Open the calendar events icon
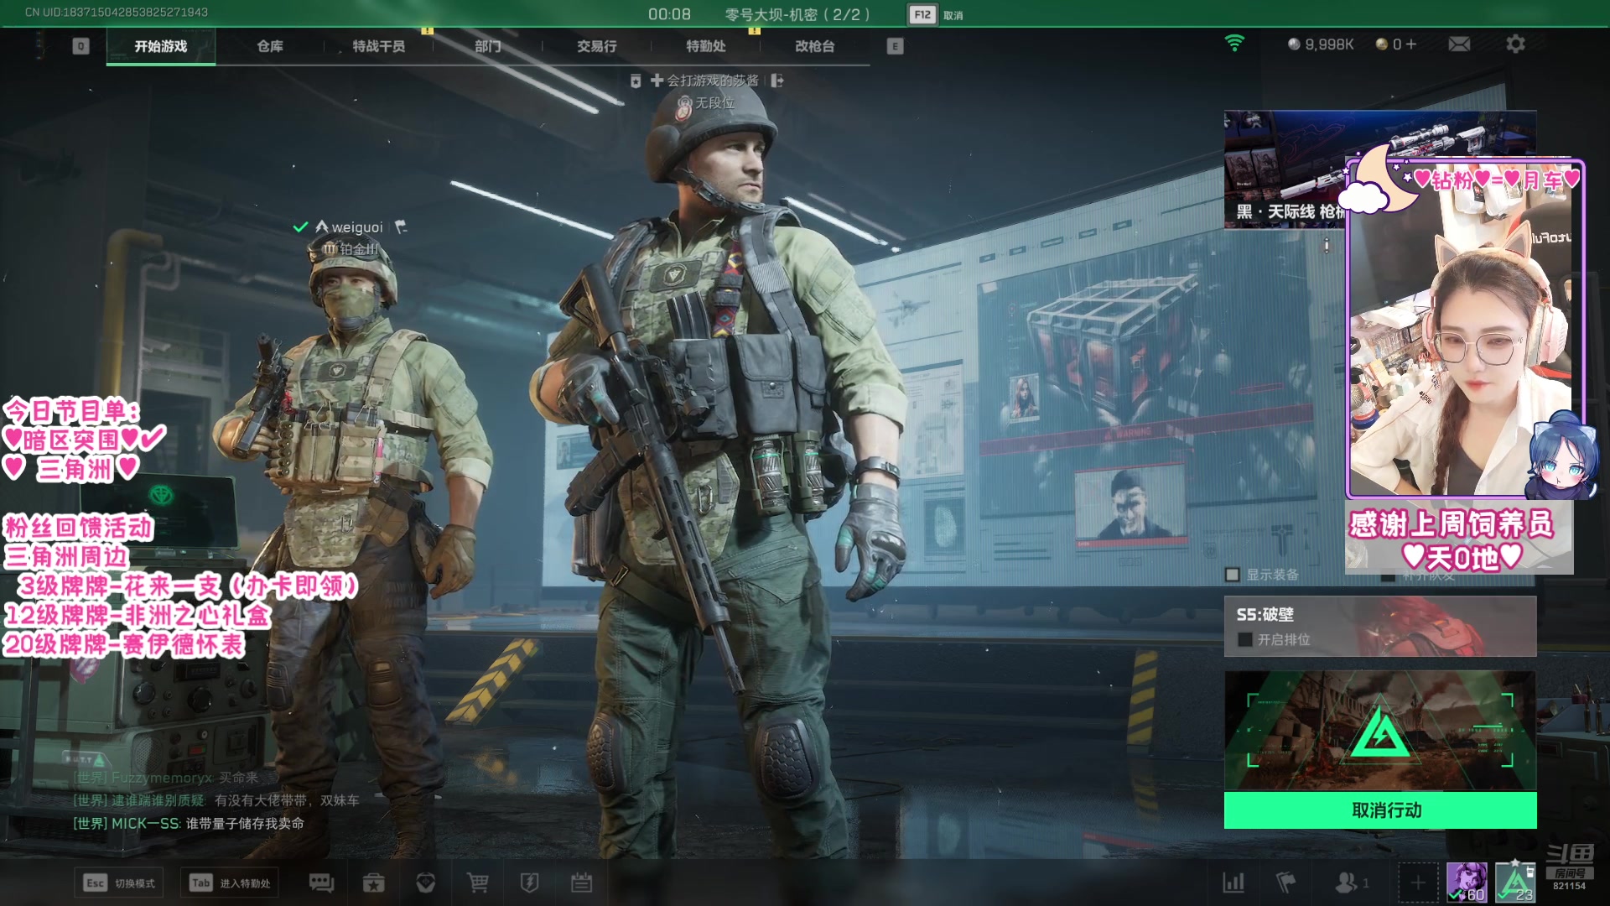The width and height of the screenshot is (1610, 906). [x=581, y=883]
